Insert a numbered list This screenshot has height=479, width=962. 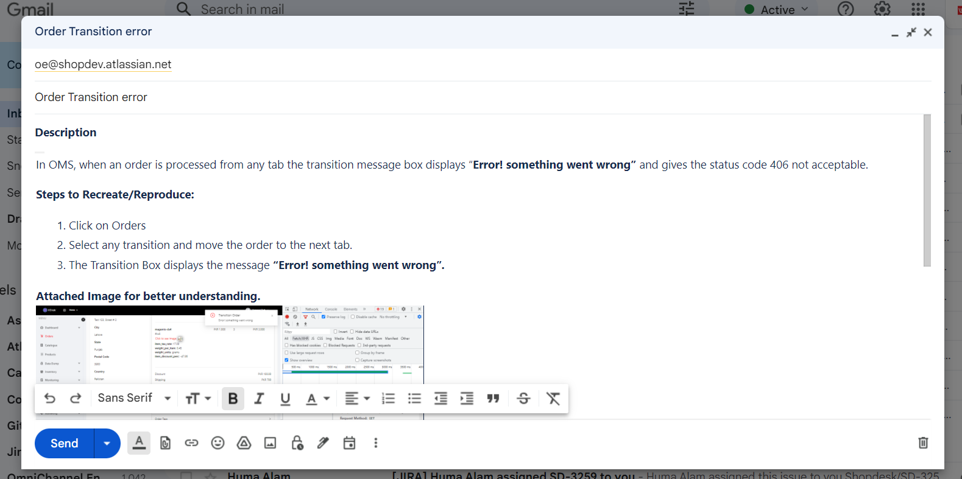(388, 398)
